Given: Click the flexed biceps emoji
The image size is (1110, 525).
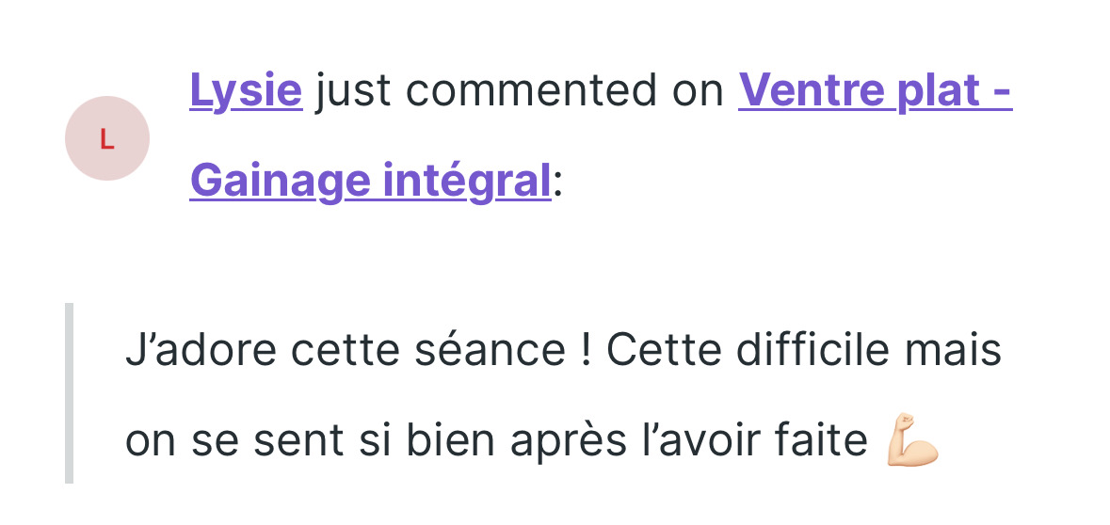Looking at the screenshot, I should pos(912,439).
